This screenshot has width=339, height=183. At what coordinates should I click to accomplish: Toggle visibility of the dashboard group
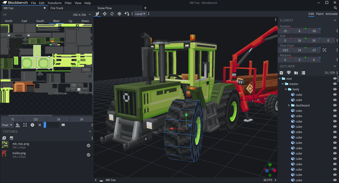[x=335, y=105]
